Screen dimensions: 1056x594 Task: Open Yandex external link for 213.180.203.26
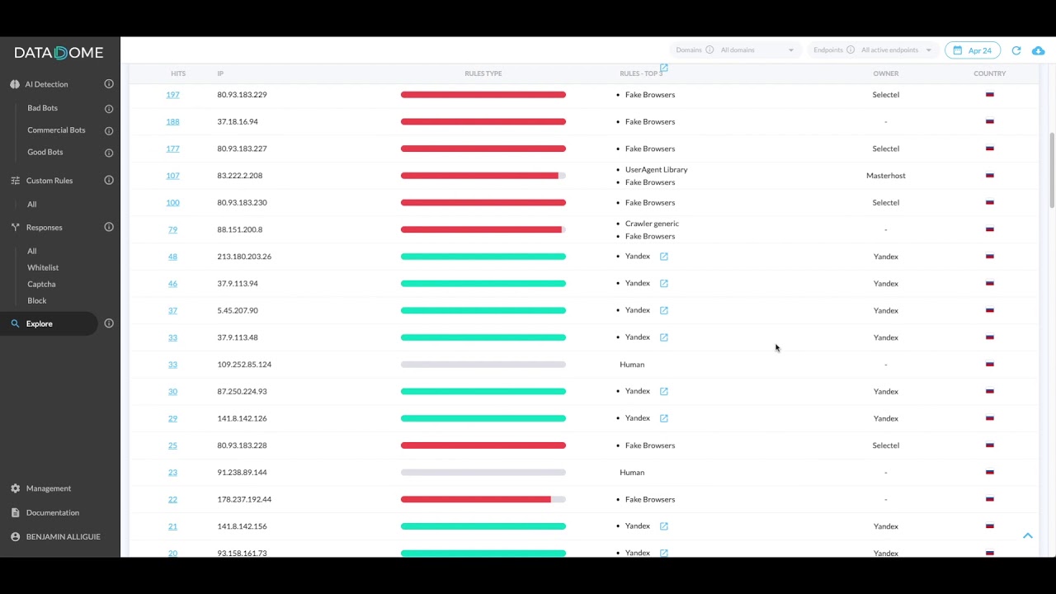point(664,257)
